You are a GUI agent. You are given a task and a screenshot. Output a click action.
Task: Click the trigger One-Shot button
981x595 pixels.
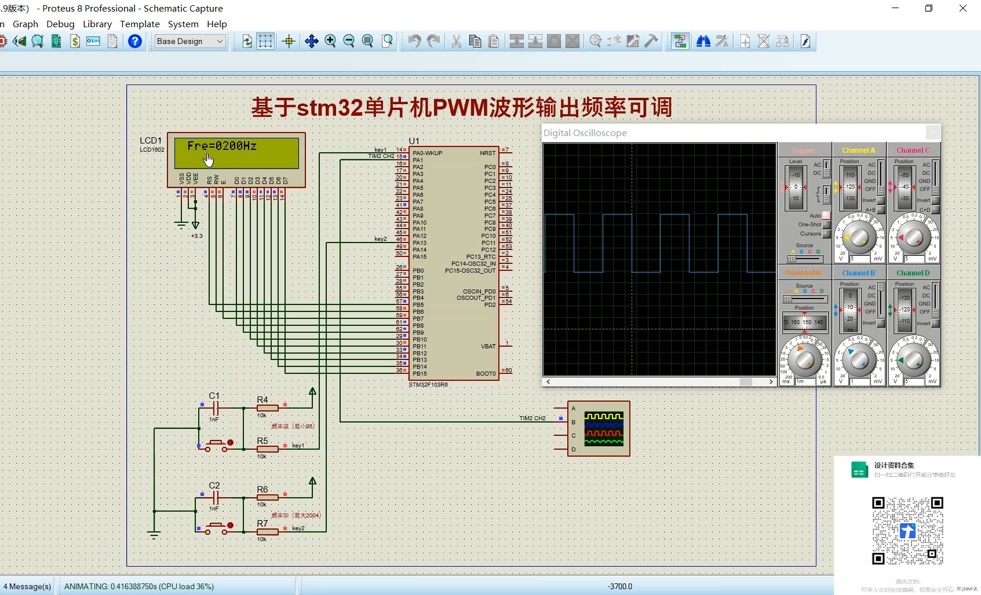(826, 225)
